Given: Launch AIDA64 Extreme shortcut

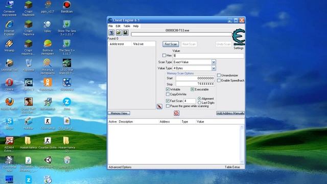Looking at the screenshot, I should [9, 144].
